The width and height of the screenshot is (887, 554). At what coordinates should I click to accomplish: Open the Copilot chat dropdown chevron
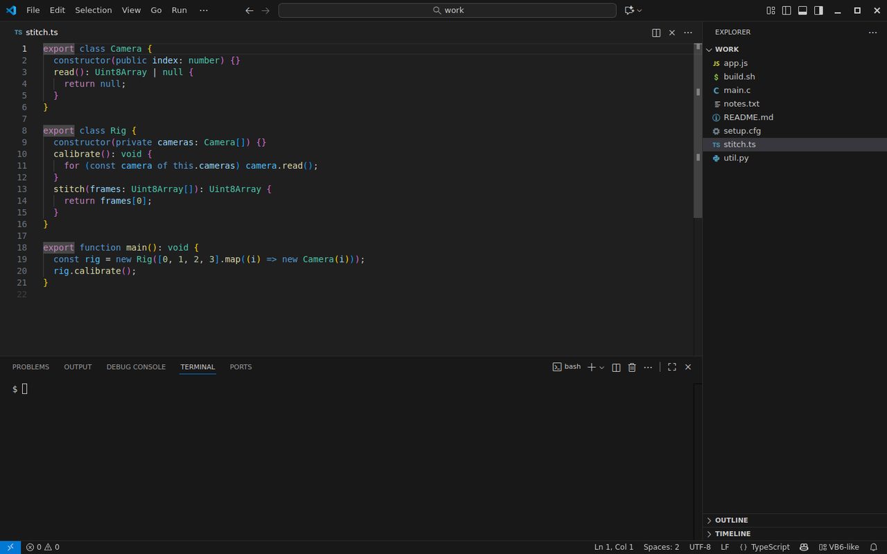[x=639, y=10]
